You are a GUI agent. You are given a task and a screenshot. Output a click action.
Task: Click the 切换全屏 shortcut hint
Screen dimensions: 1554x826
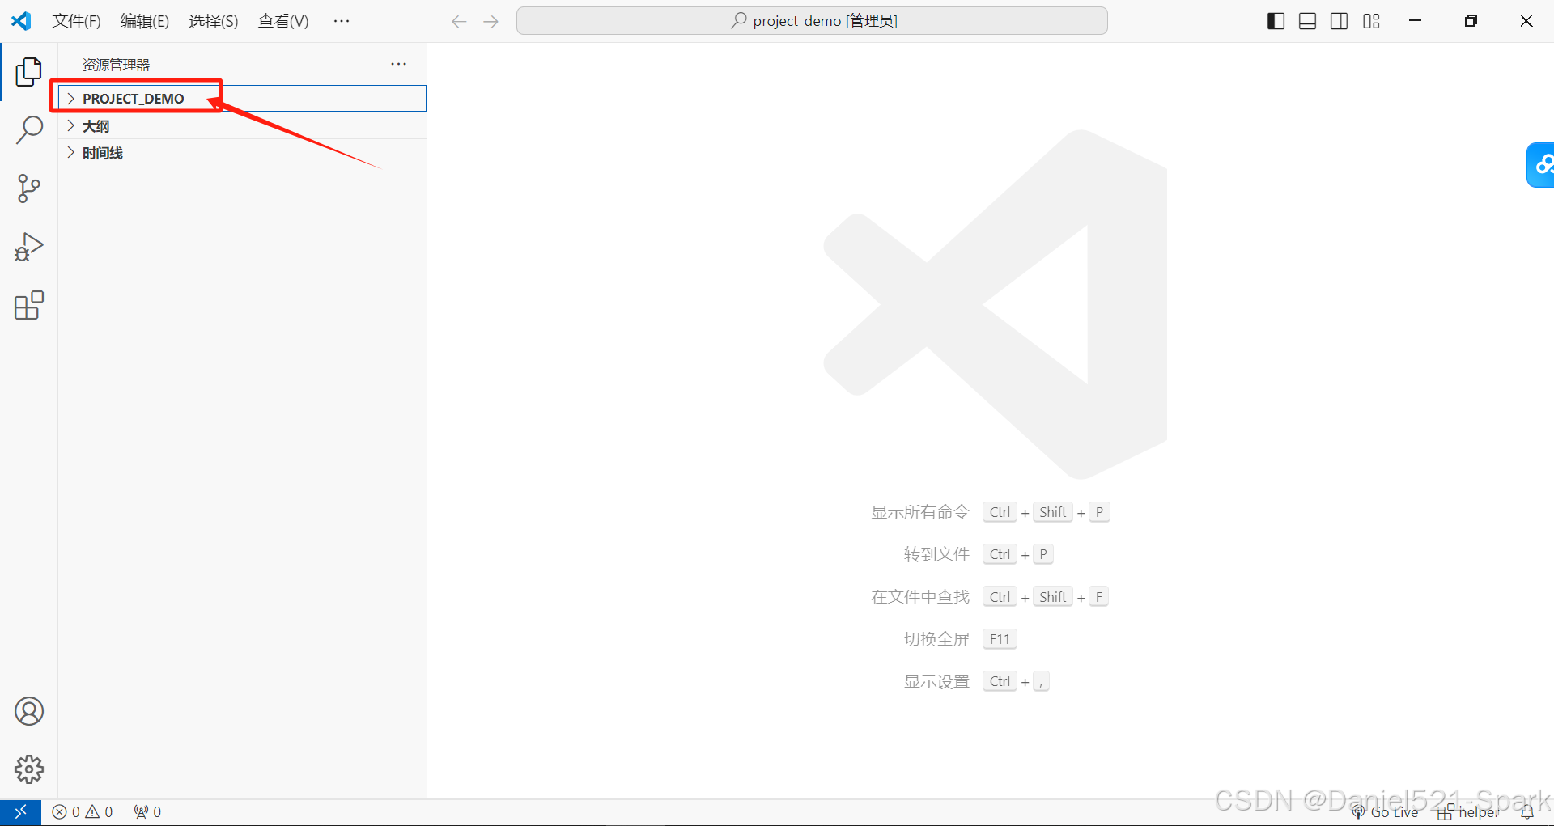(936, 639)
